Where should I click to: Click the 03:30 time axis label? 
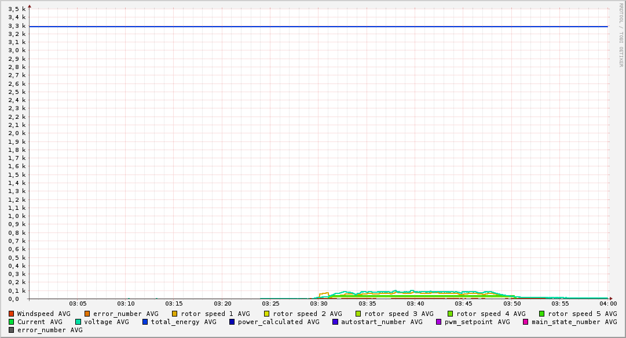[x=319, y=303]
